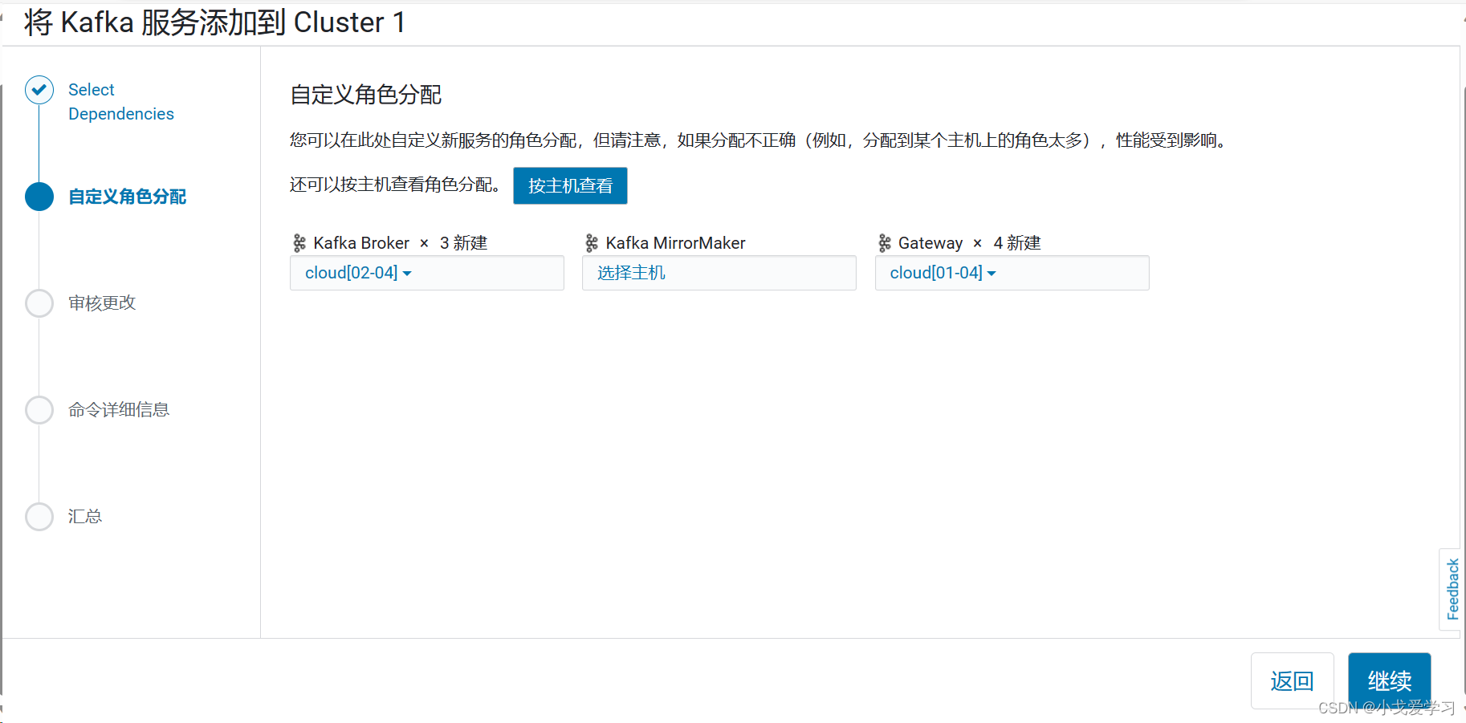Image resolution: width=1466 pixels, height=723 pixels.
Task: Open the Feedback side tab
Action: coord(1452,590)
